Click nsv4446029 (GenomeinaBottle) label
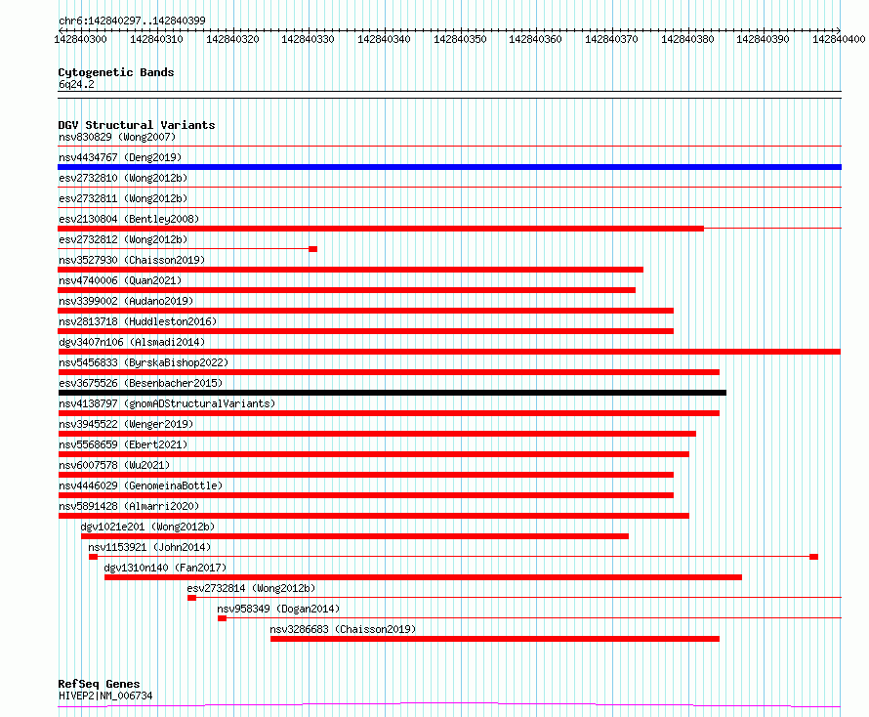 (141, 485)
